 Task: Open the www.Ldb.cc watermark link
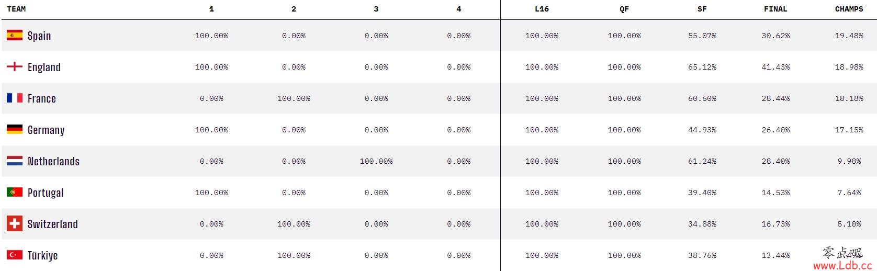pyautogui.click(x=842, y=265)
